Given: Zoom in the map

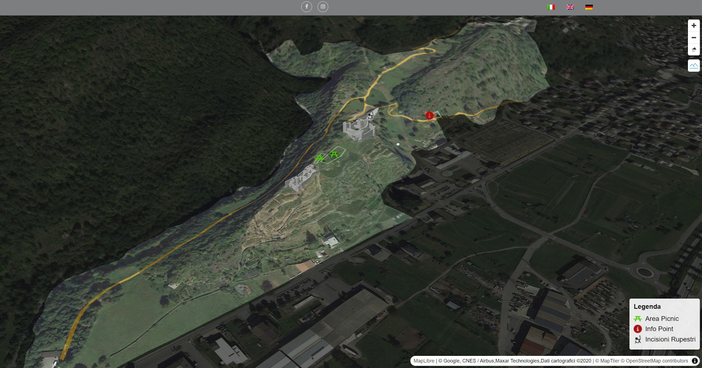Looking at the screenshot, I should pyautogui.click(x=694, y=26).
